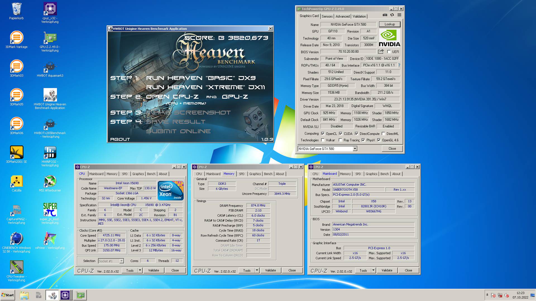Open Bench tab in CPU-Z Memory window
The width and height of the screenshot is (536, 301).
pyautogui.click(x=268, y=174)
